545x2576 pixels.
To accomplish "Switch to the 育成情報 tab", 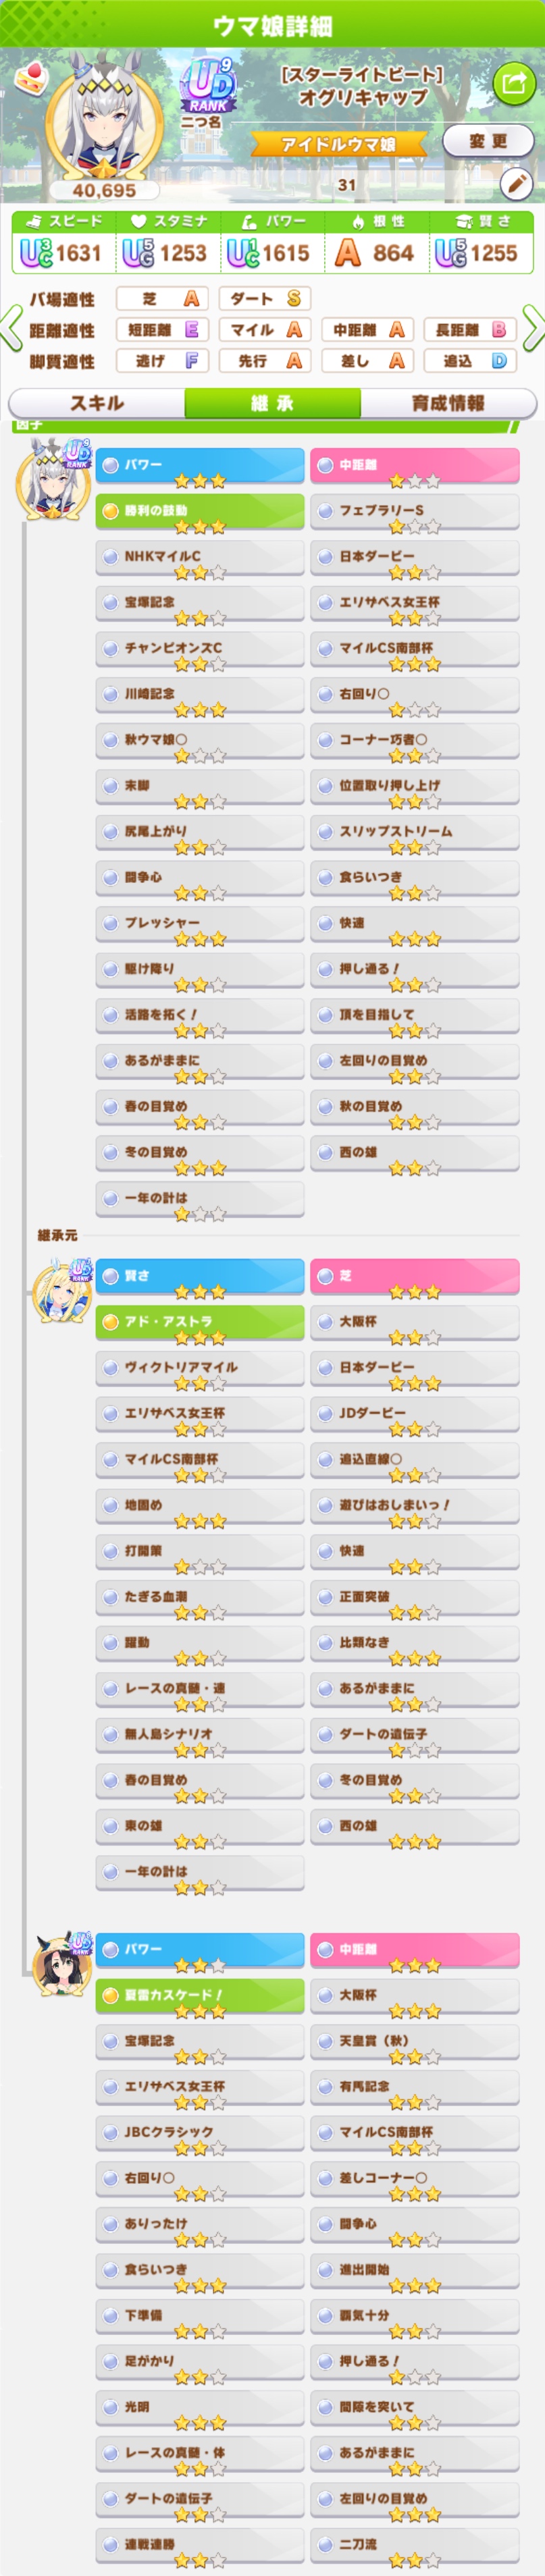I will coord(448,402).
